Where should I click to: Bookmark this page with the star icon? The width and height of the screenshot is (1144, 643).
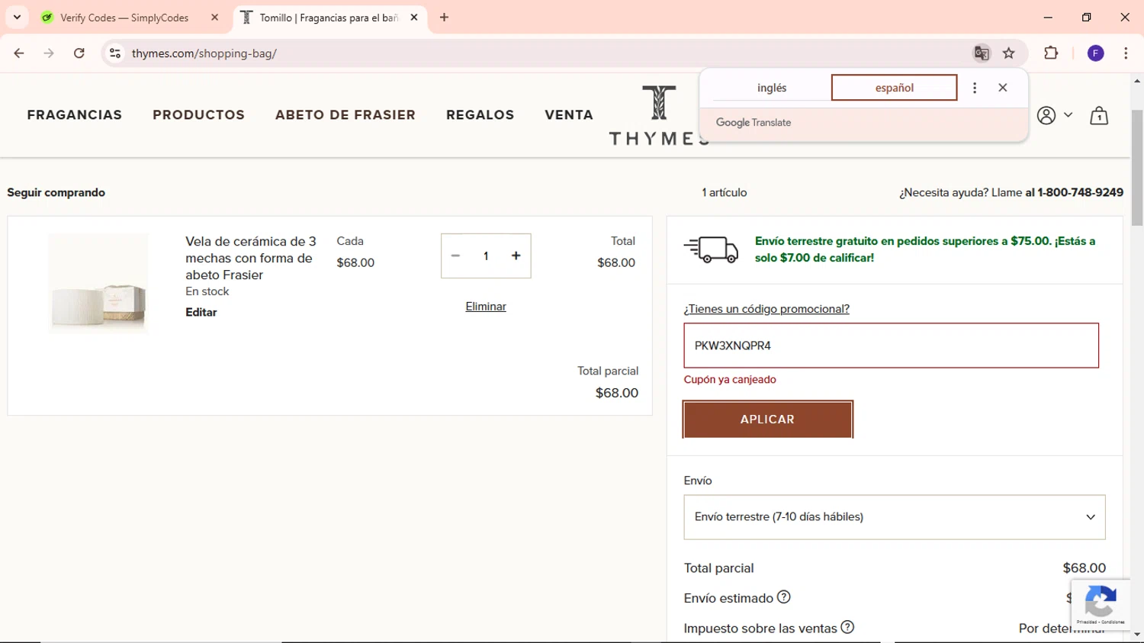tap(1009, 53)
